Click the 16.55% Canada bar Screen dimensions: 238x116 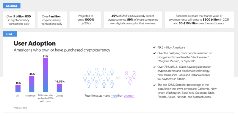59,88
